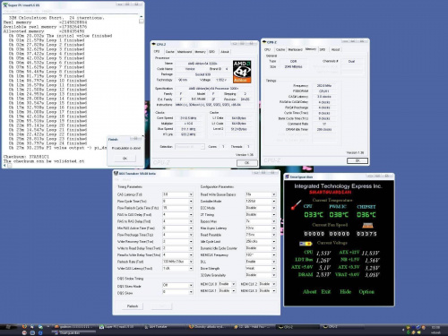Click Exit in SmartGuardian

tap(326, 291)
